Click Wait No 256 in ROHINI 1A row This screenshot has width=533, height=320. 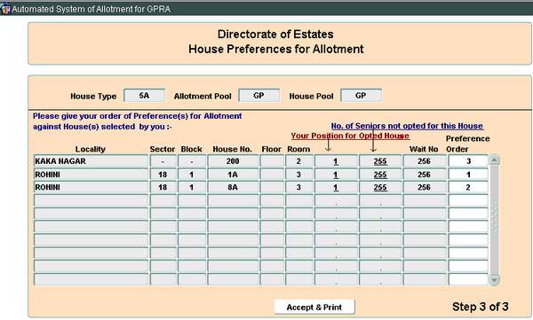coord(425,175)
